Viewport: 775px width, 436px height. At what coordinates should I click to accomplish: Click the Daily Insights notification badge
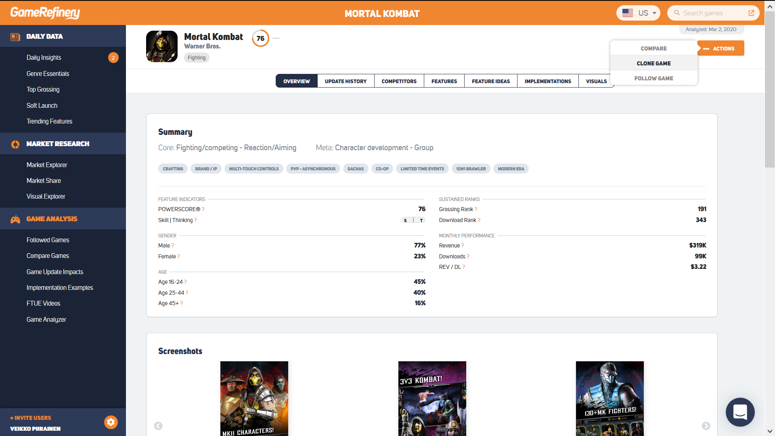pyautogui.click(x=113, y=58)
